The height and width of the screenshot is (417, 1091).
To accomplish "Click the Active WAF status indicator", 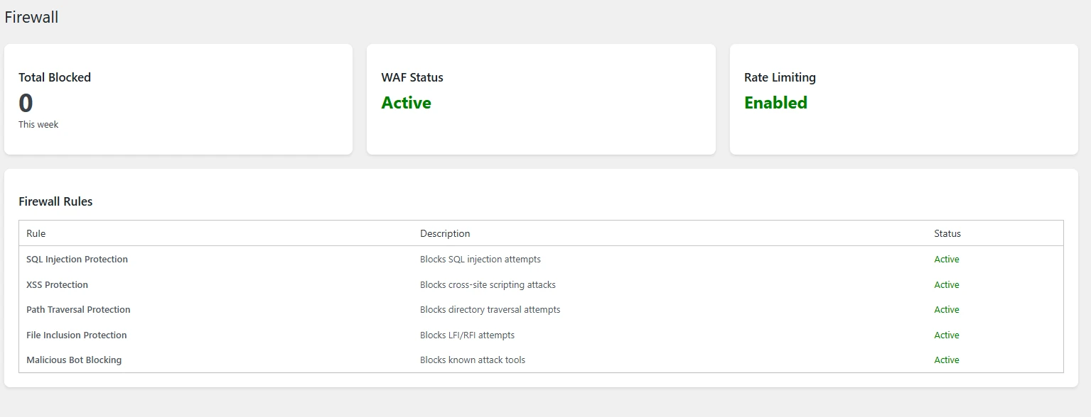I will pyautogui.click(x=407, y=103).
